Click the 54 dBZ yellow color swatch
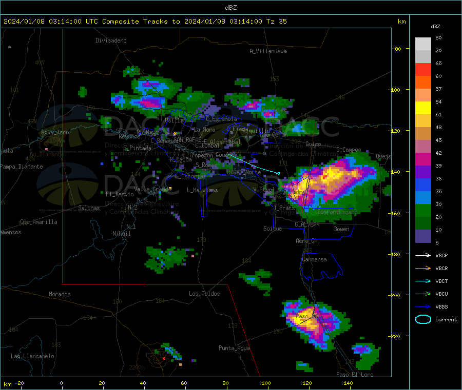 coord(423,108)
